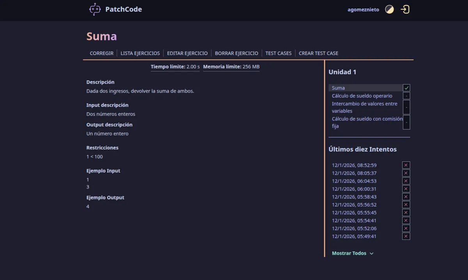This screenshot has height=280, width=468.
Task: Click BORRAR EJERCICIO option
Action: point(236,53)
